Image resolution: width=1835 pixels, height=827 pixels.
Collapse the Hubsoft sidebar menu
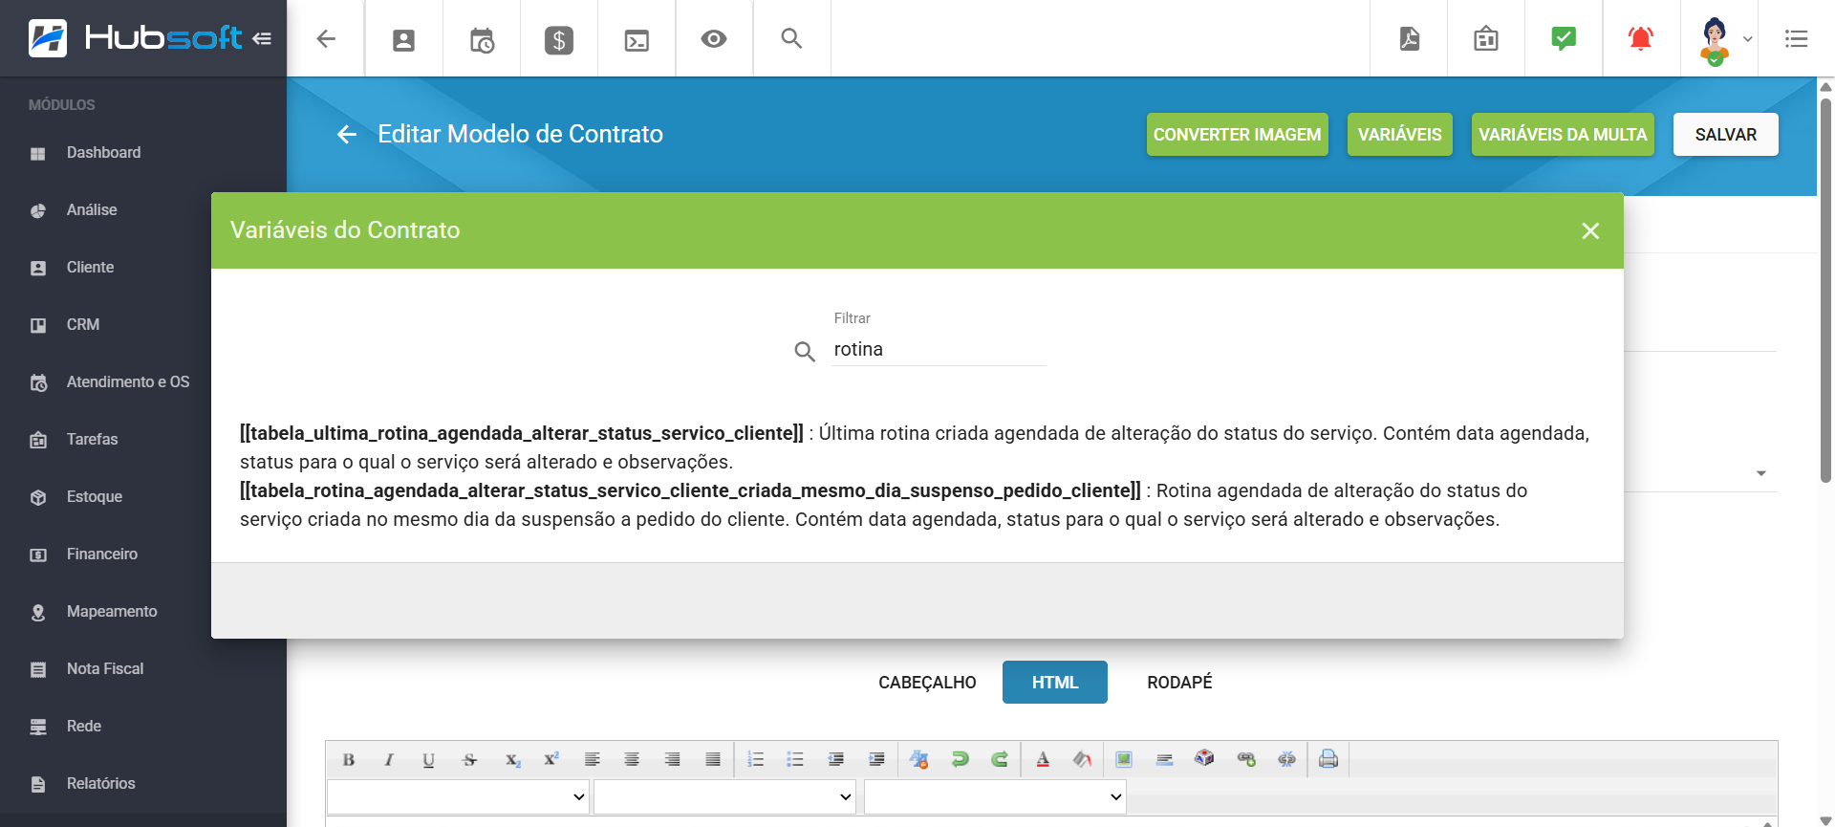pos(262,38)
